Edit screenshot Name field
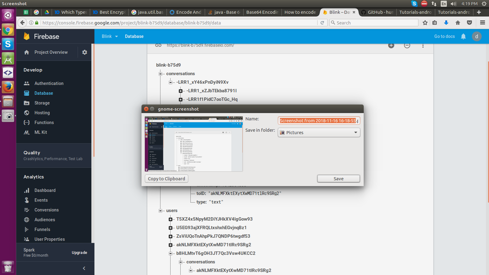The image size is (489, 275). (319, 121)
